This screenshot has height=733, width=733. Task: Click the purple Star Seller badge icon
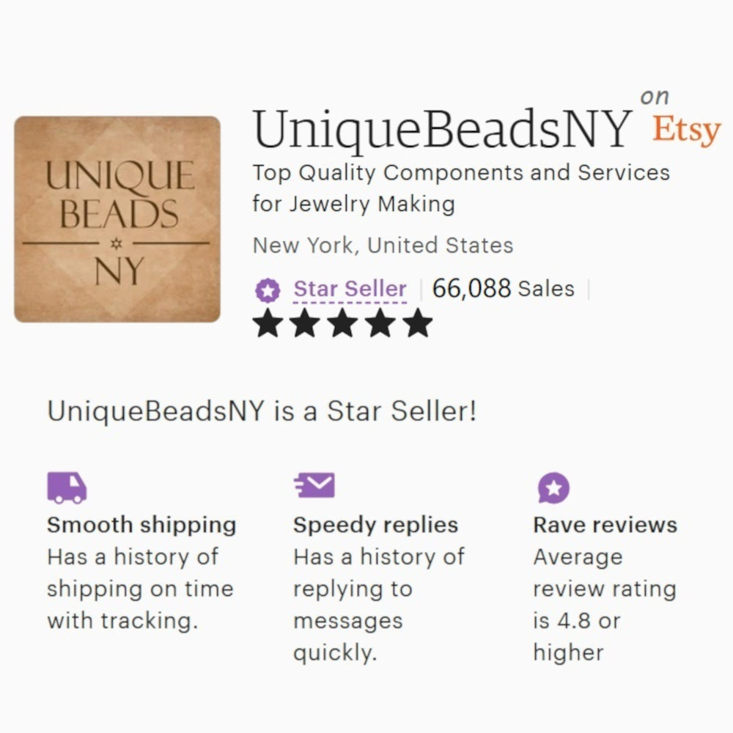[268, 290]
